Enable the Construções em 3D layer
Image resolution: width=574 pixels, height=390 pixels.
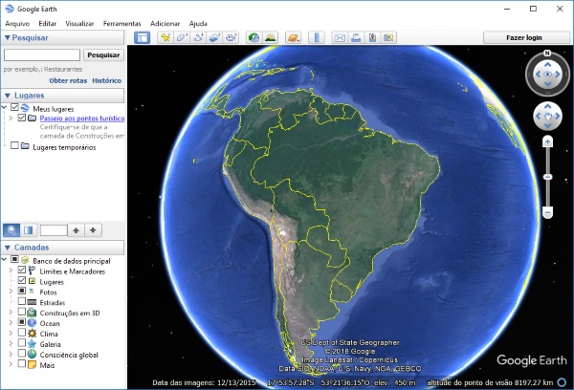click(x=22, y=312)
